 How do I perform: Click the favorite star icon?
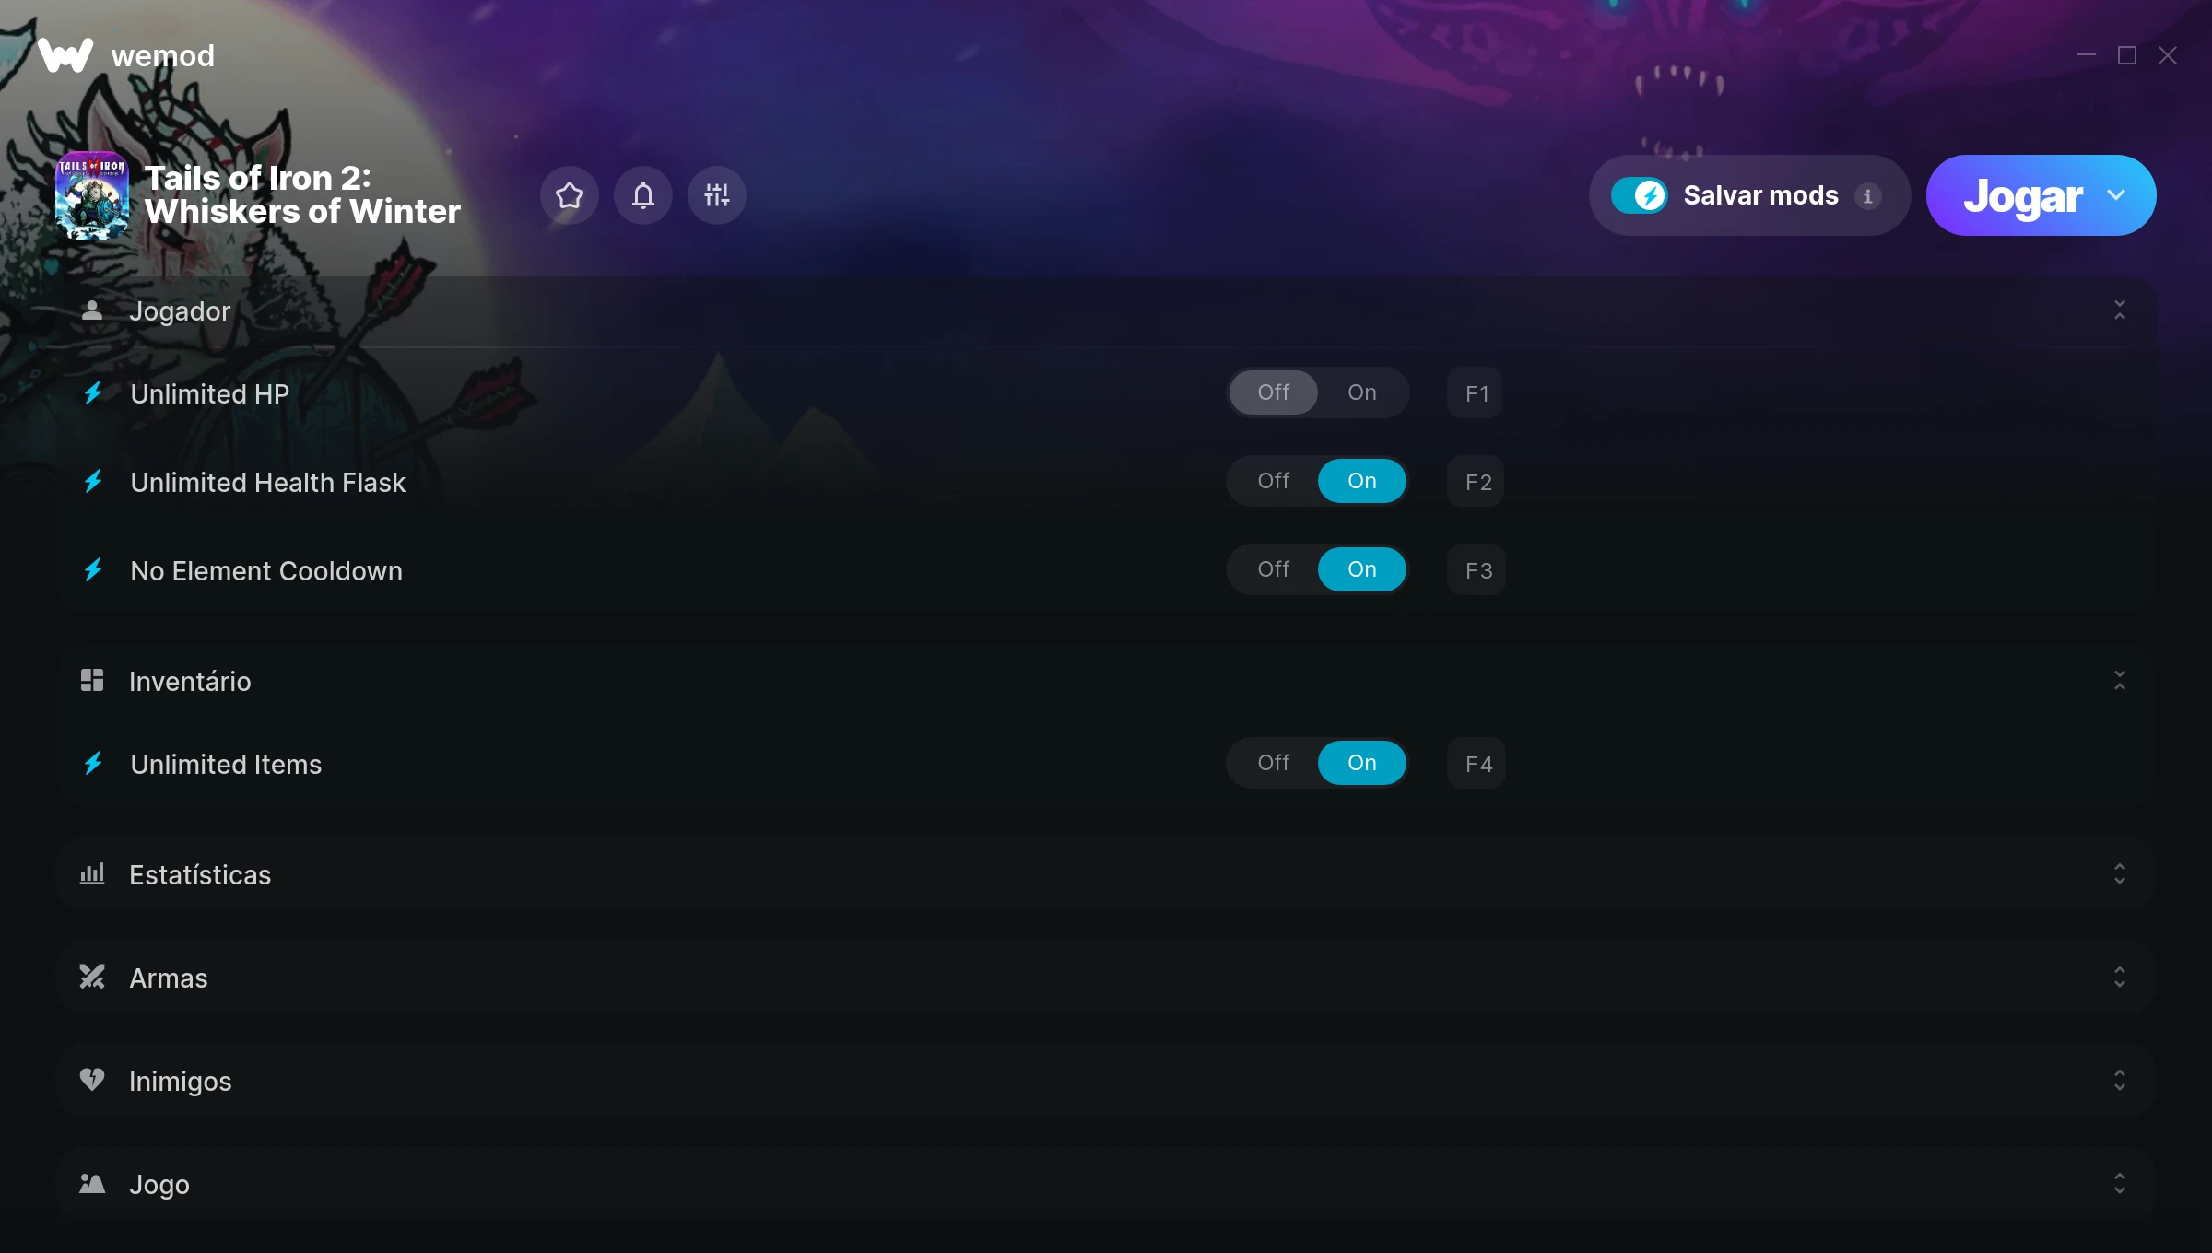click(x=570, y=195)
